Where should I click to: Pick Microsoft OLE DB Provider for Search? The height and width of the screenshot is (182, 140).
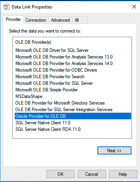(x=50, y=77)
